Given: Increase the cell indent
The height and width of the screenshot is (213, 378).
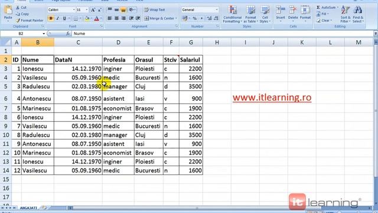Looking at the screenshot, I should coord(138,18).
